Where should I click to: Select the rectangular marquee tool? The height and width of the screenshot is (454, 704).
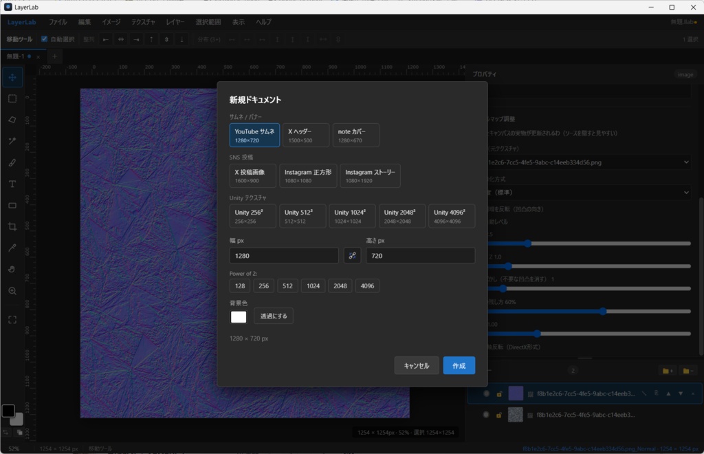(12, 99)
